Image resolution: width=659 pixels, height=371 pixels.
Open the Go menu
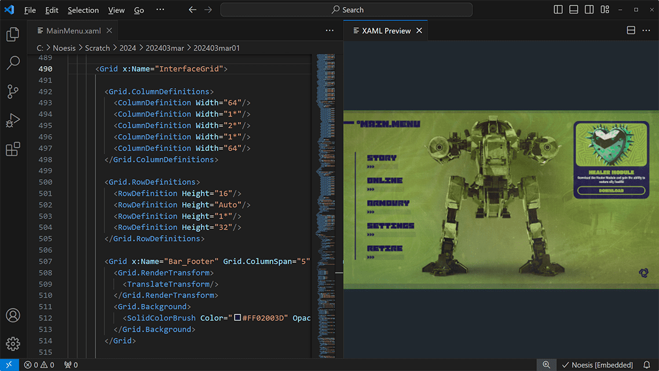point(139,10)
